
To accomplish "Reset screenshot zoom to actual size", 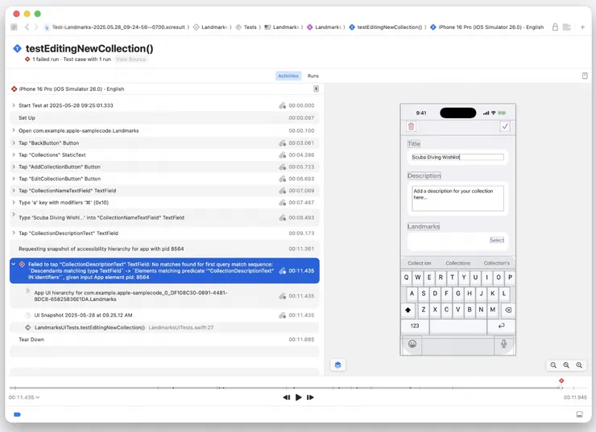I will [x=566, y=365].
